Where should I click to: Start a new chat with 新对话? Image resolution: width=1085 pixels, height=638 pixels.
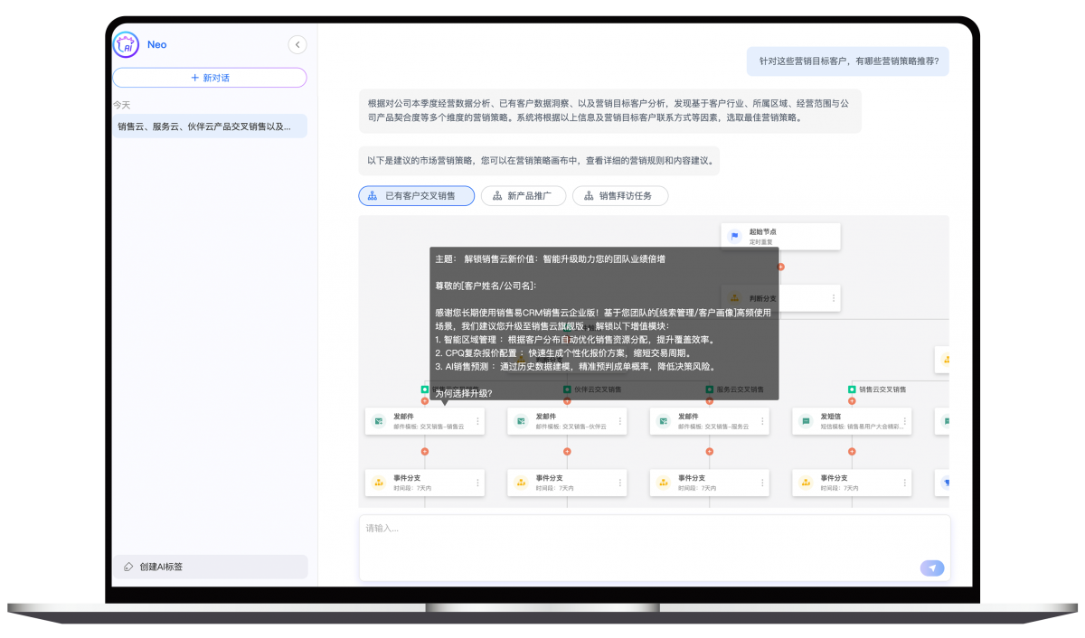tap(209, 78)
